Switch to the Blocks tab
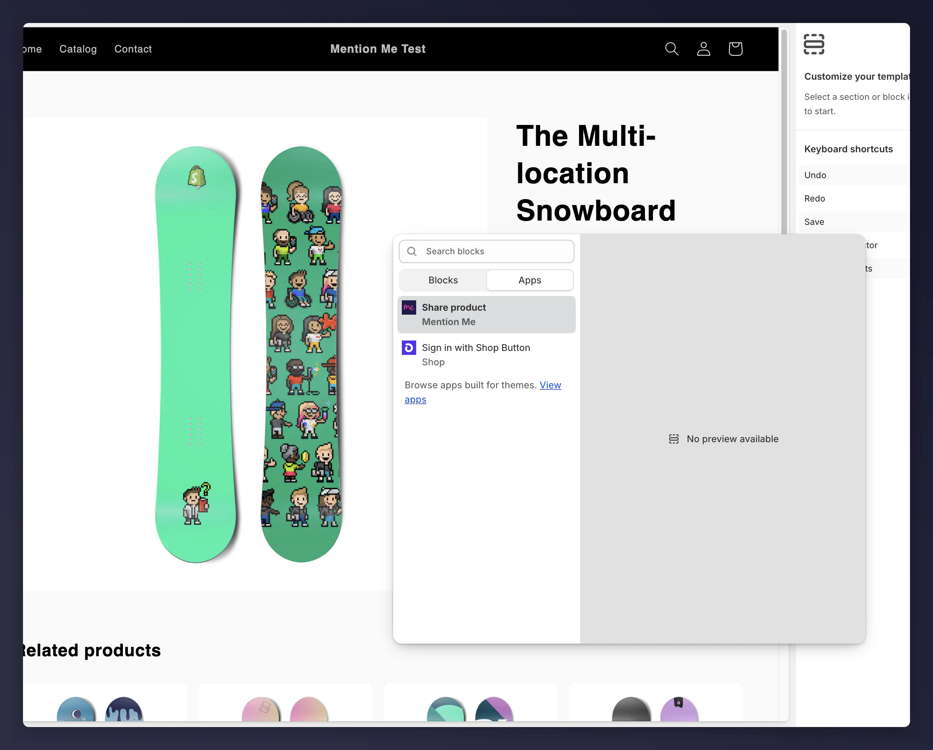 [x=443, y=280]
